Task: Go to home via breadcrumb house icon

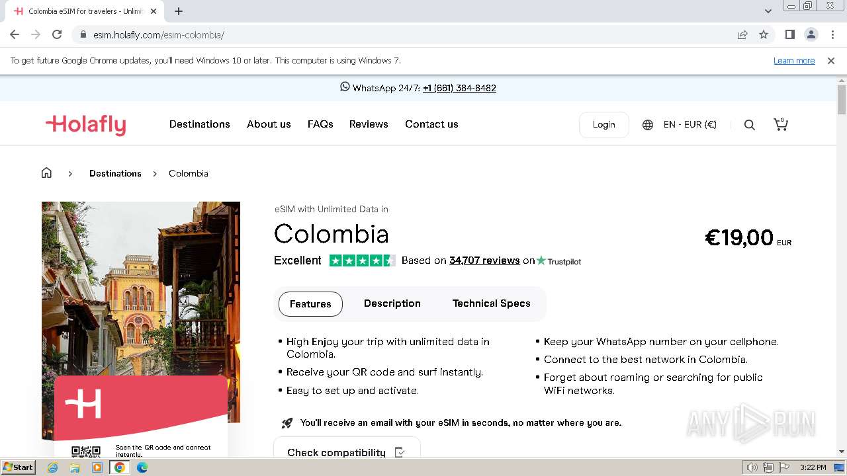Action: [46, 173]
